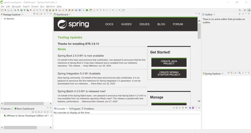Click dashboard scroll up arrow

click(199, 21)
